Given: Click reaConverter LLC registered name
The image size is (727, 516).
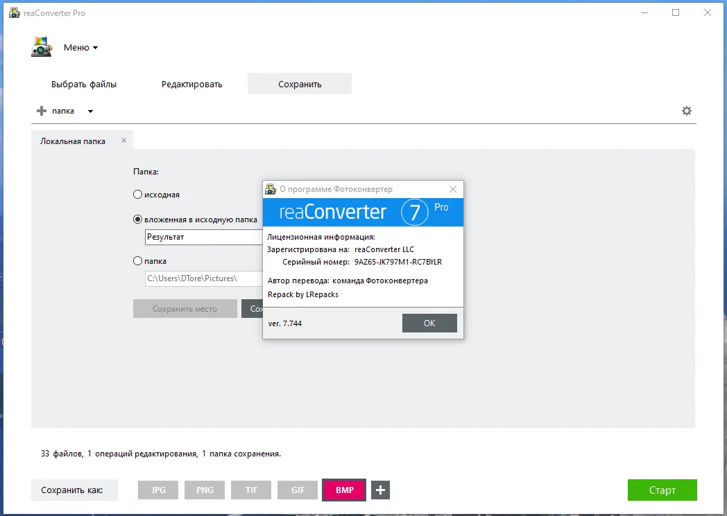Looking at the screenshot, I should pyautogui.click(x=384, y=249).
